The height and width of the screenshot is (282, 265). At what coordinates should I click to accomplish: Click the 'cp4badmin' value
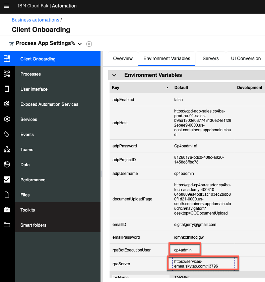pyautogui.click(x=184, y=174)
